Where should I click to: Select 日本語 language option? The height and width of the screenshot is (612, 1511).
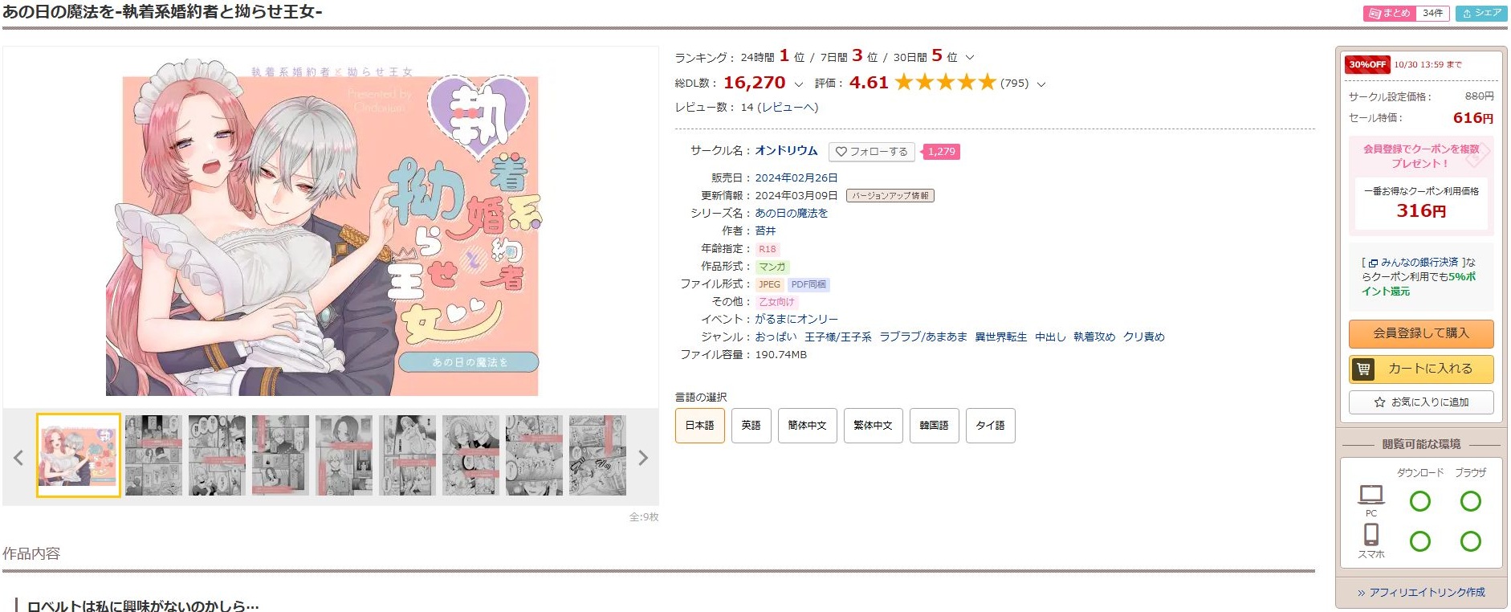[x=699, y=426]
